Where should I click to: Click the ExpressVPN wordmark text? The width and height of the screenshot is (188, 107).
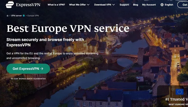(x=28, y=5)
